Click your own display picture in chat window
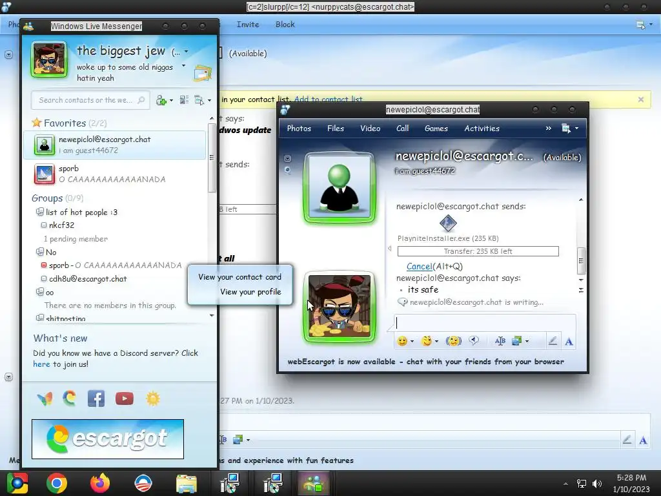The width and height of the screenshot is (661, 496). point(340,306)
